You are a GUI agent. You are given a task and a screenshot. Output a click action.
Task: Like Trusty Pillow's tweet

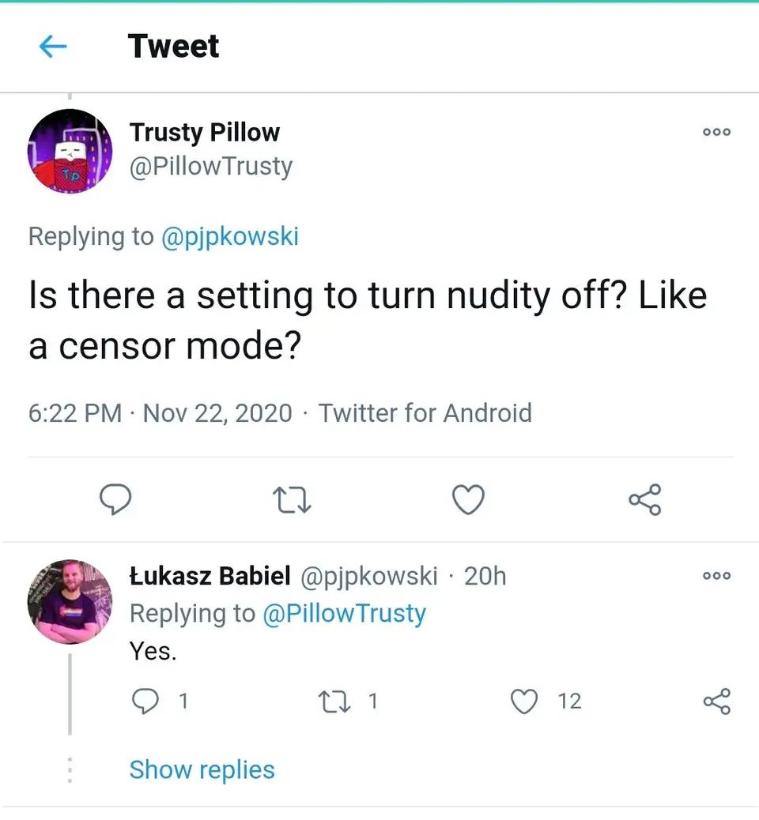[468, 500]
